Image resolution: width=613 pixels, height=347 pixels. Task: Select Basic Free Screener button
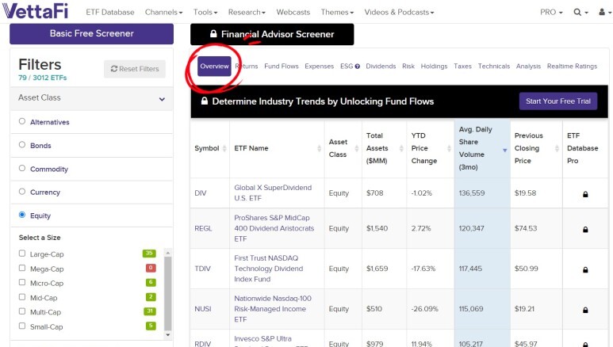pyautogui.click(x=91, y=33)
